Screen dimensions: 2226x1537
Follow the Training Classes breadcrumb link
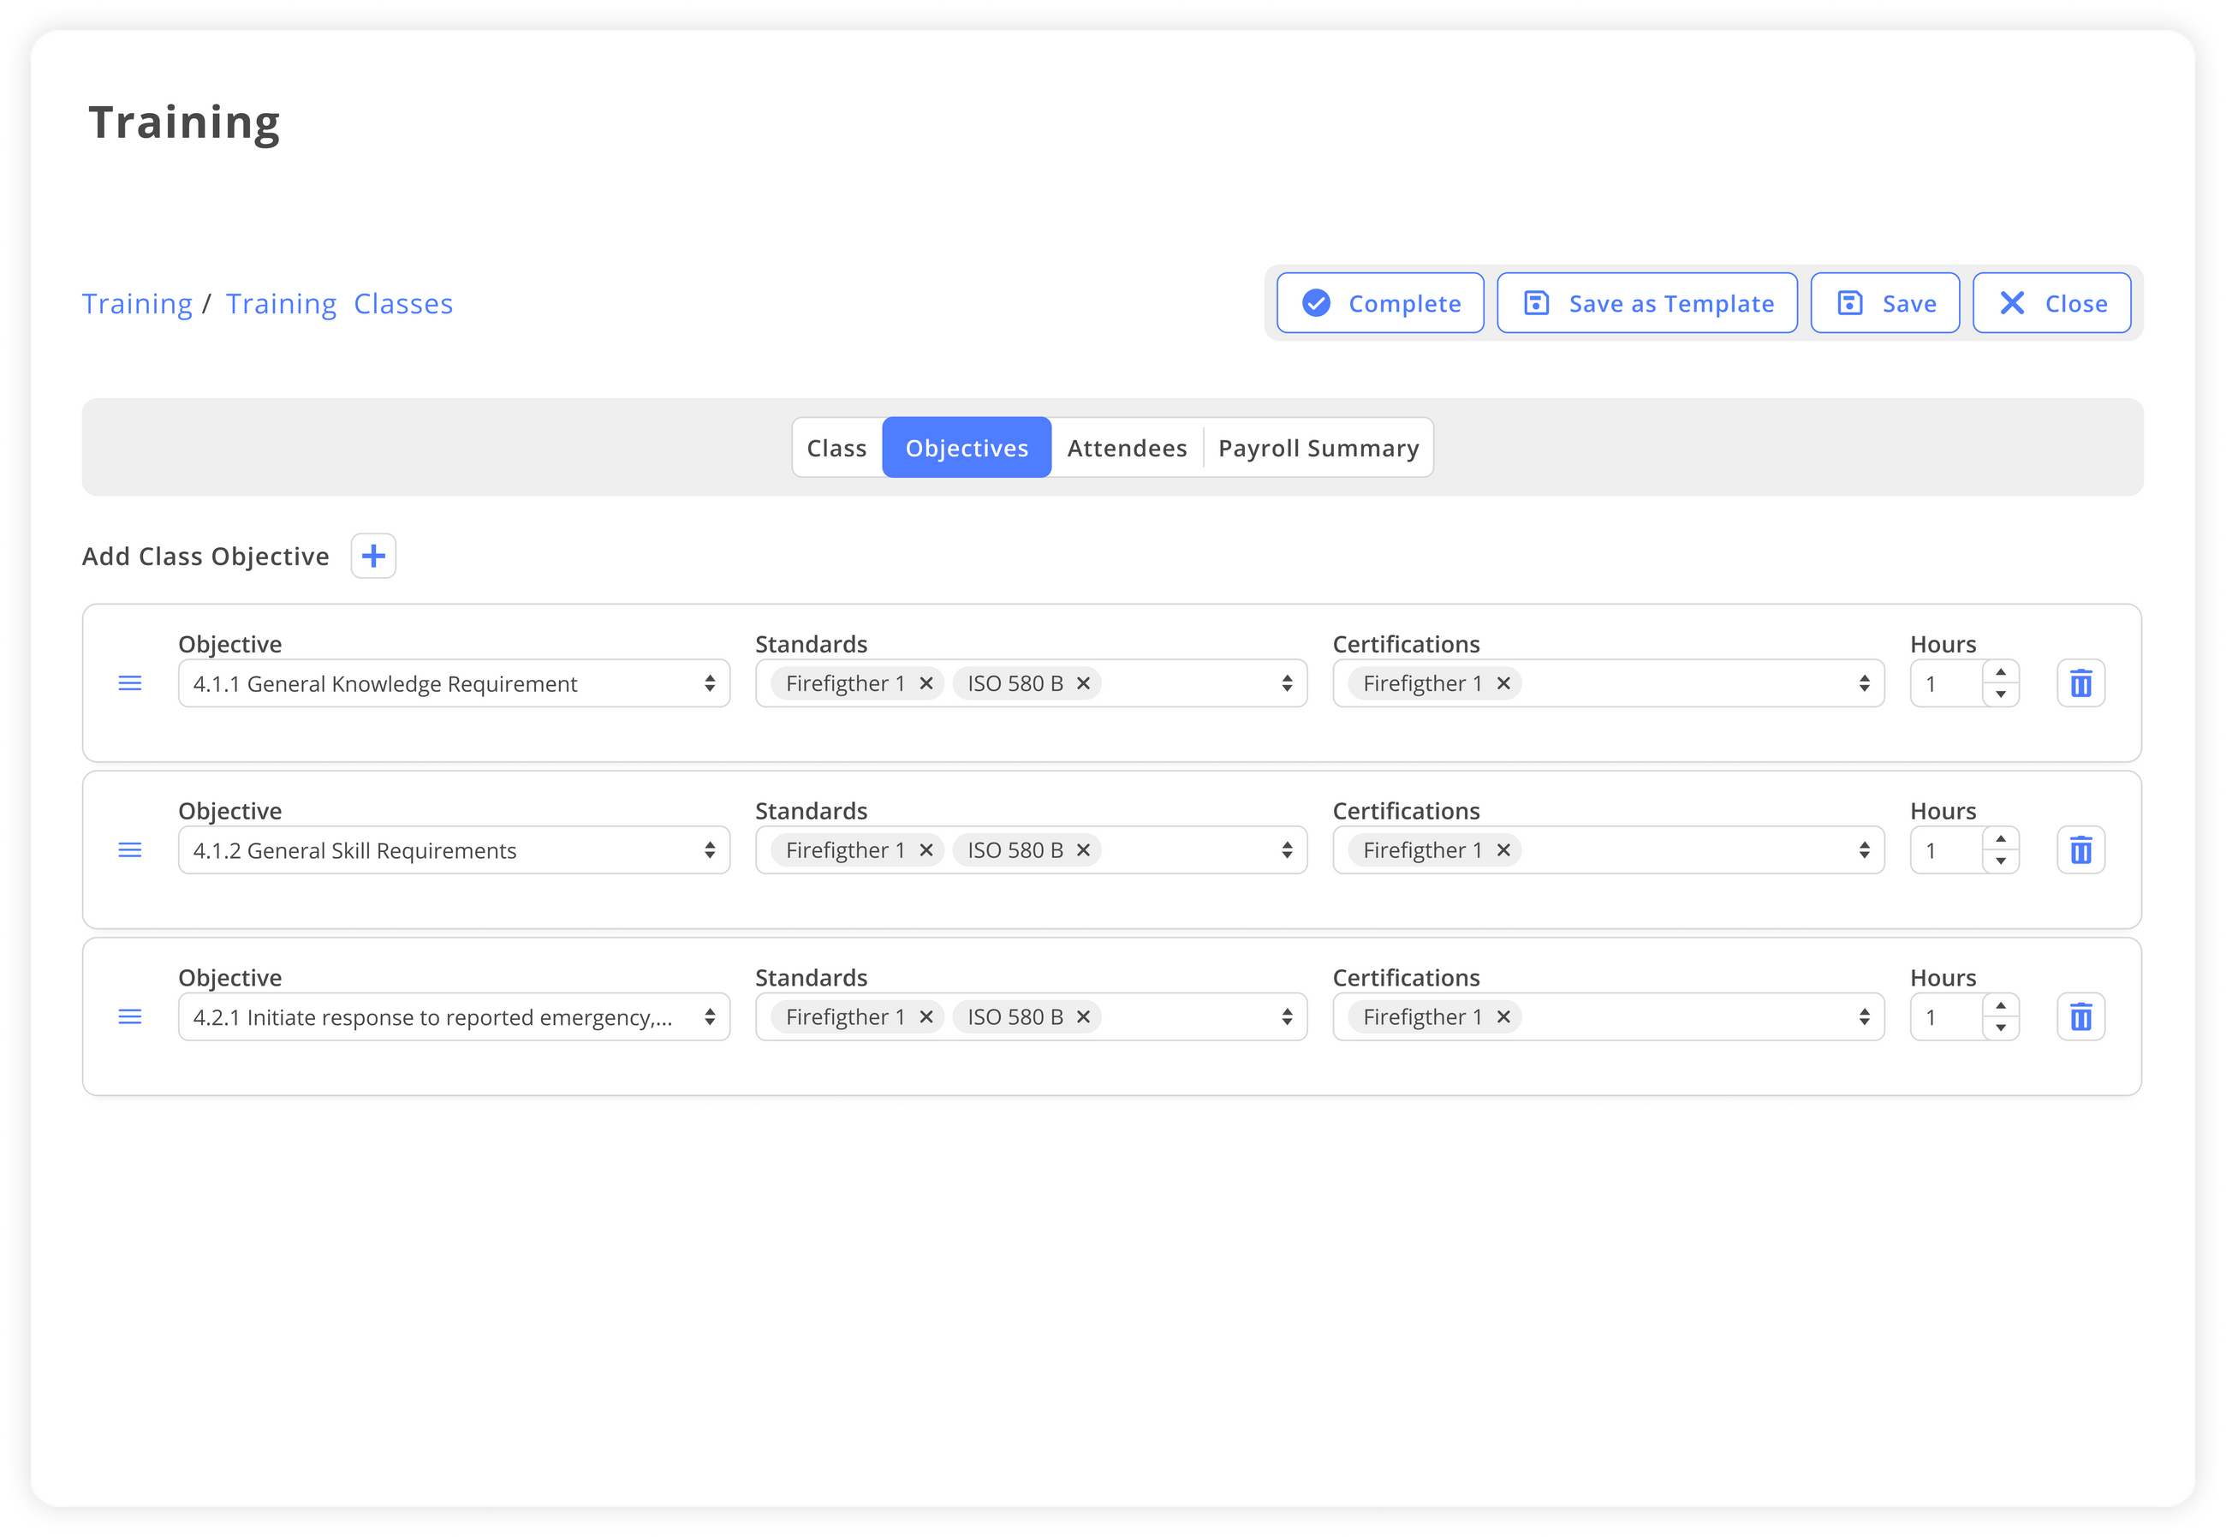tap(339, 302)
